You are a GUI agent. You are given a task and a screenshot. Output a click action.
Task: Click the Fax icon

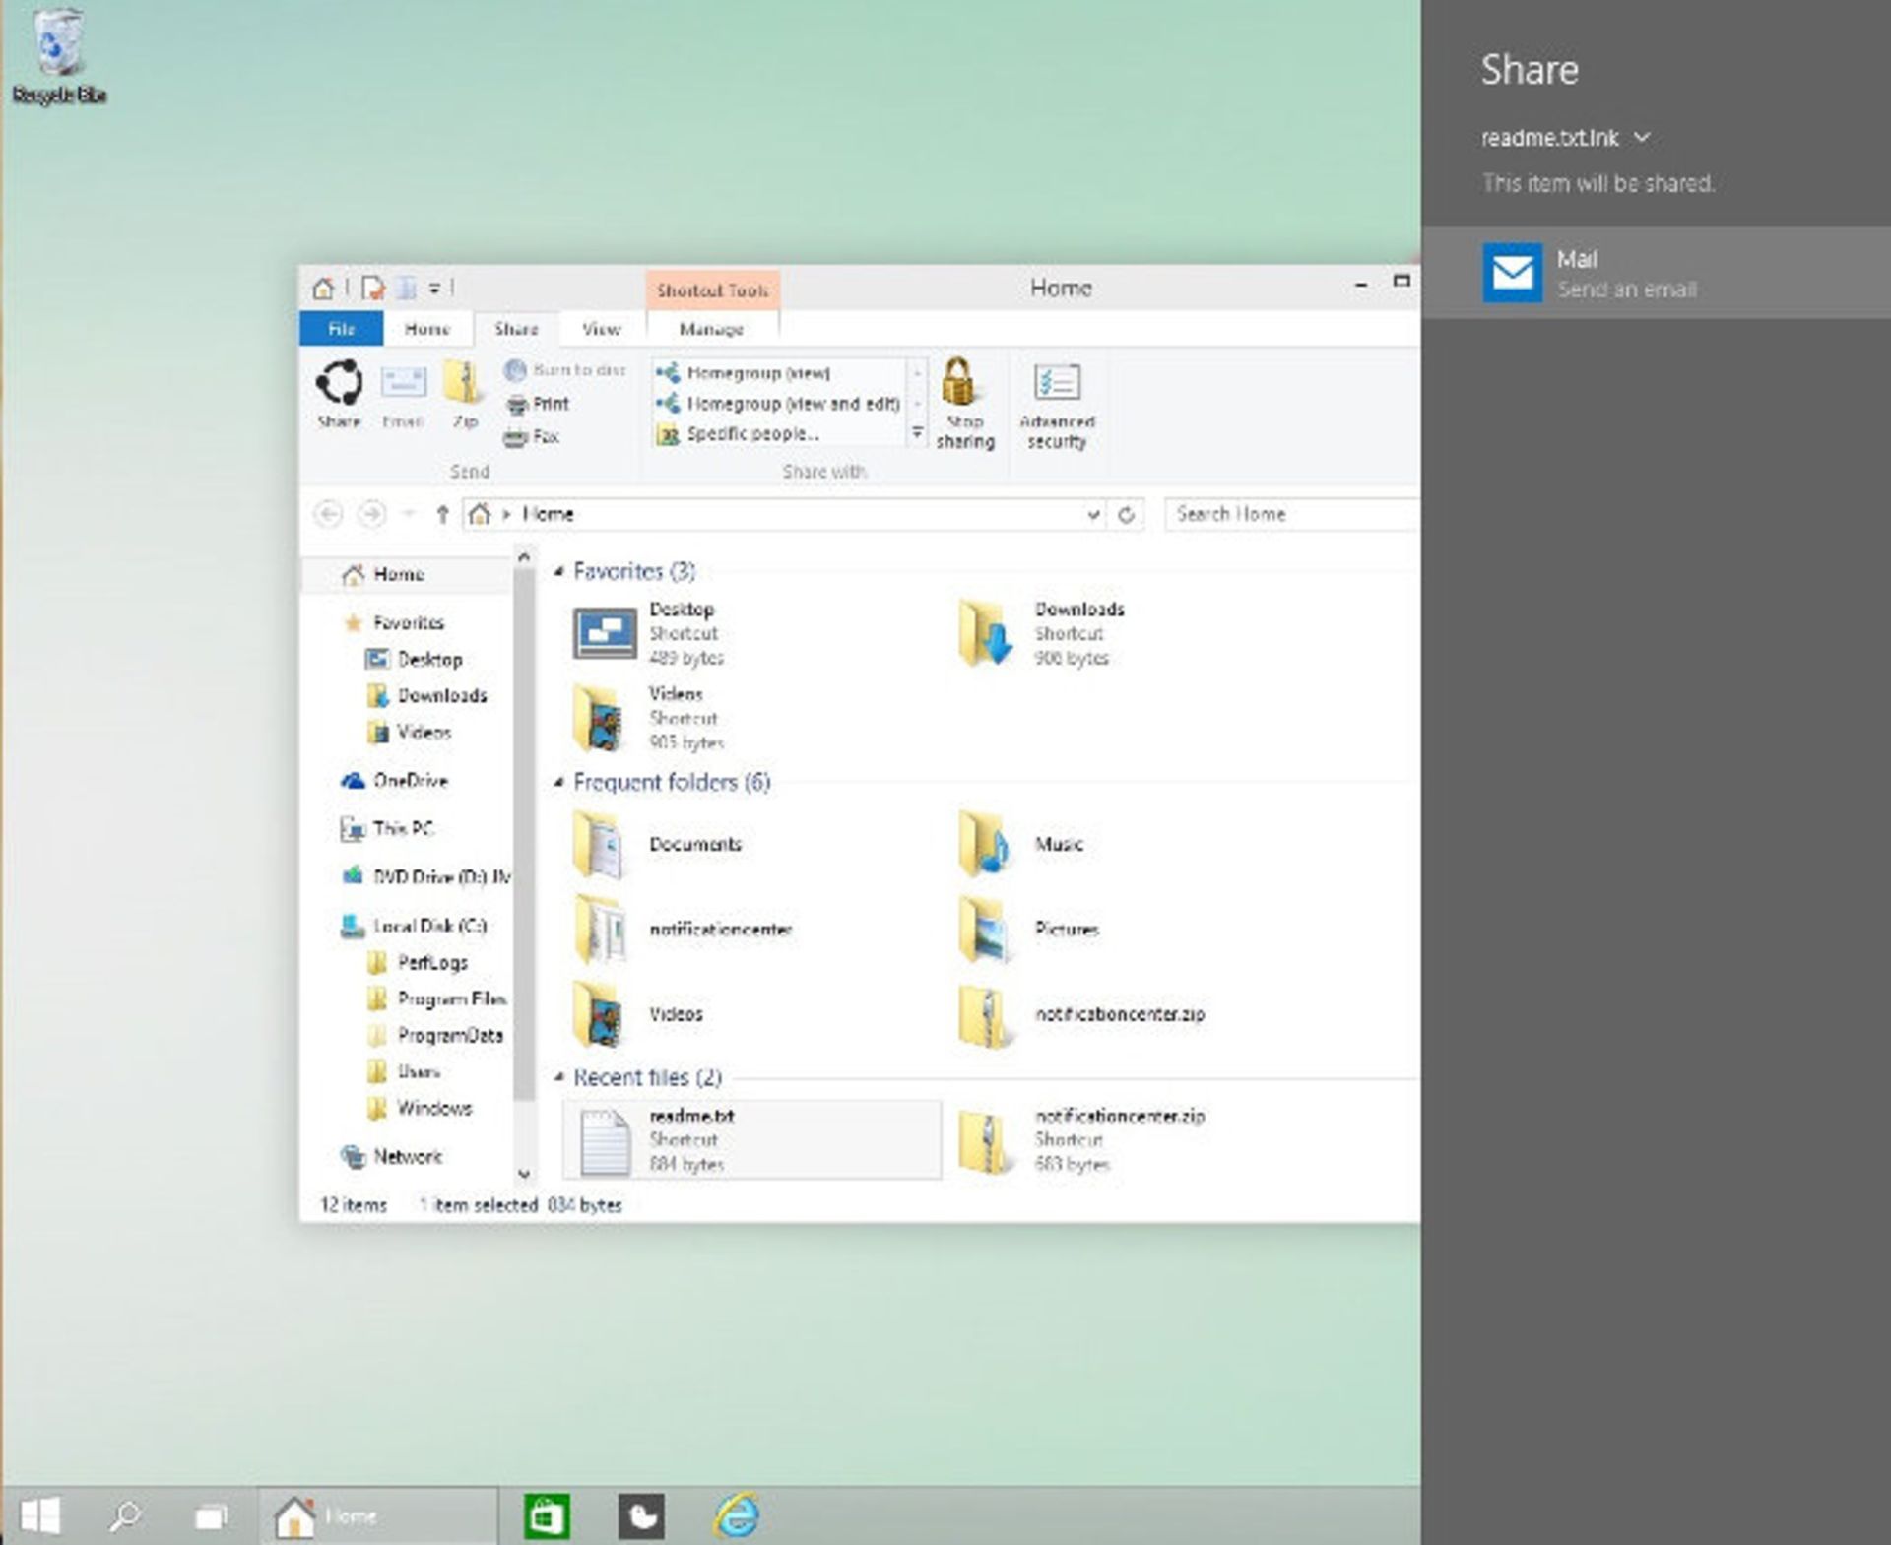pos(537,436)
